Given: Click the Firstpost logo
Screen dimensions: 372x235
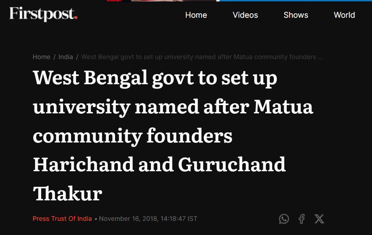Looking at the screenshot, I should coord(44,14).
